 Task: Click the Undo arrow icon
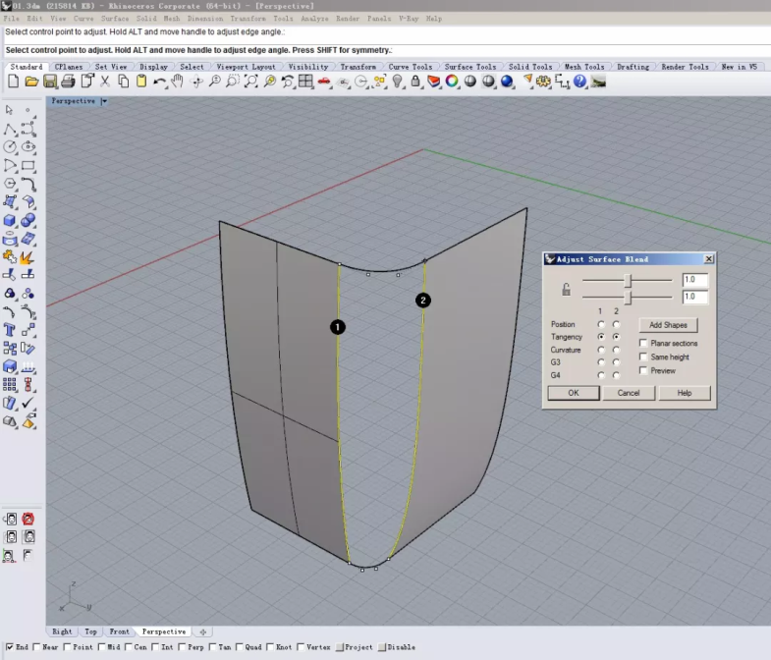[160, 82]
